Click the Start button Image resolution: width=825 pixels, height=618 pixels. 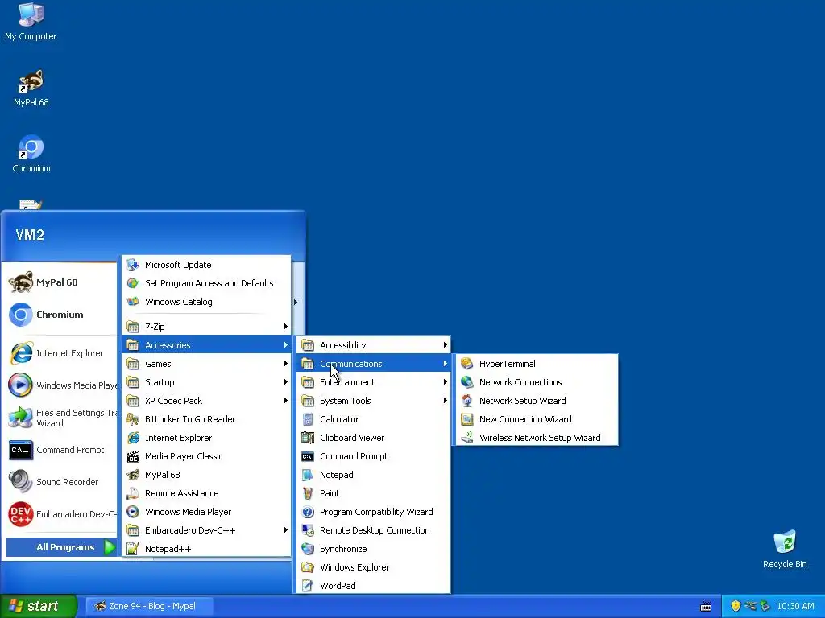coord(39,606)
